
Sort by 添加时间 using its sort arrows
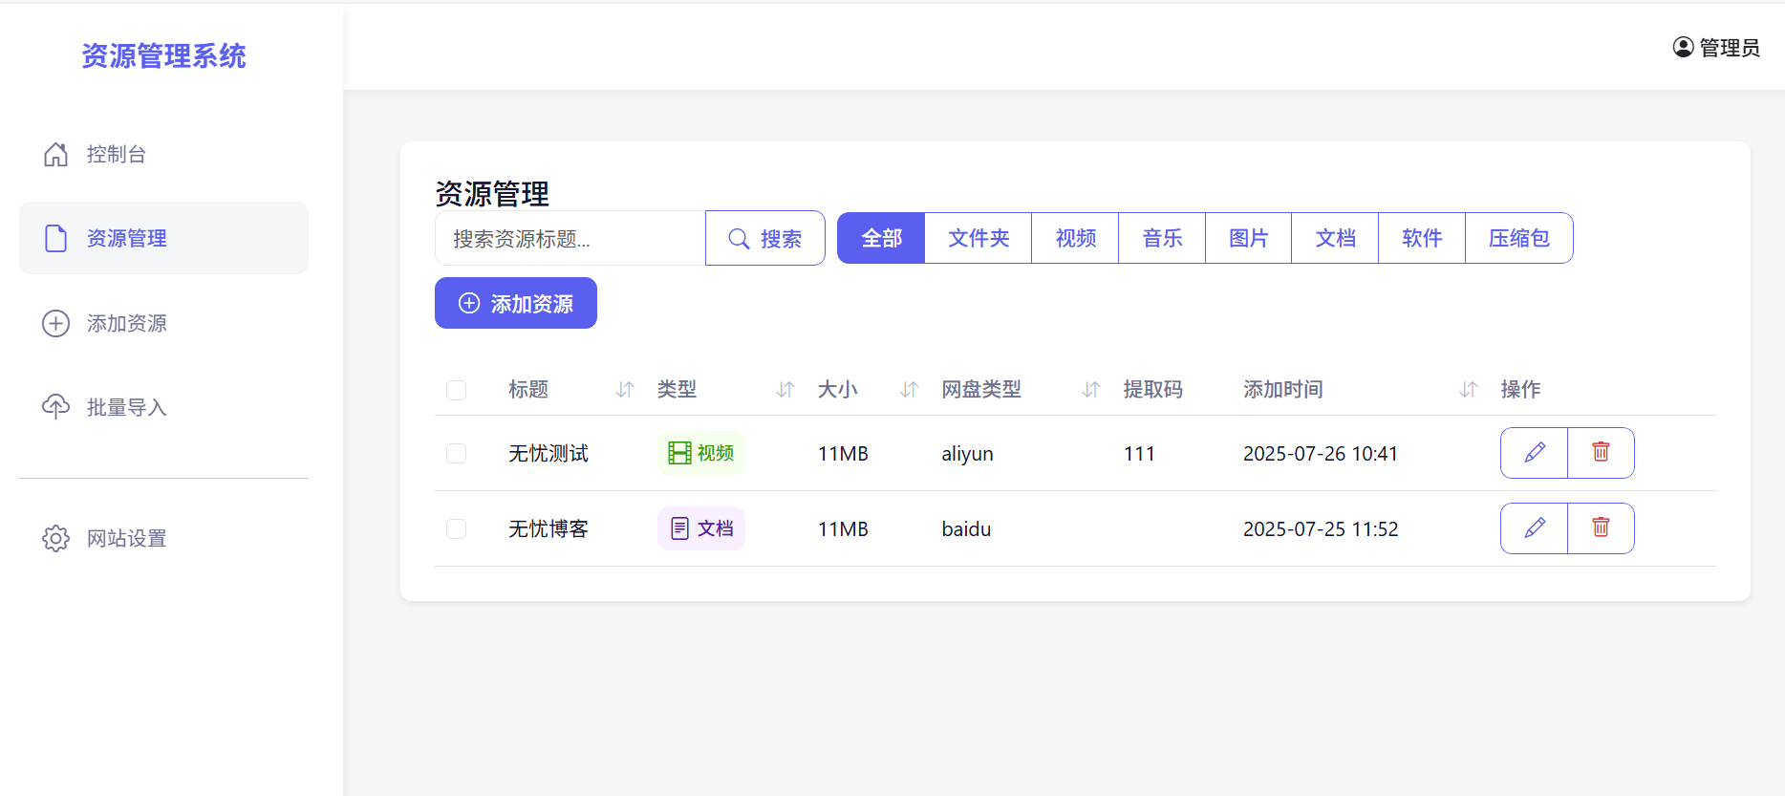coord(1468,390)
